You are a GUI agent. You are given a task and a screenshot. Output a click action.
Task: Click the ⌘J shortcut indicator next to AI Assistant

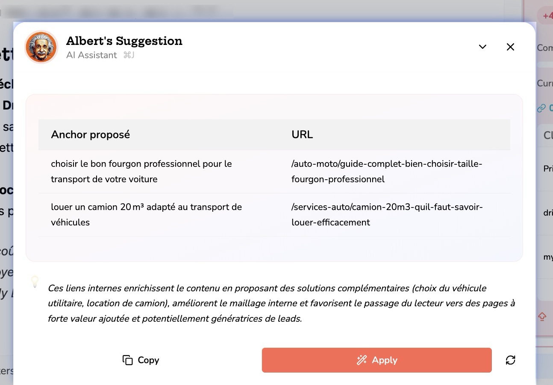coord(129,55)
